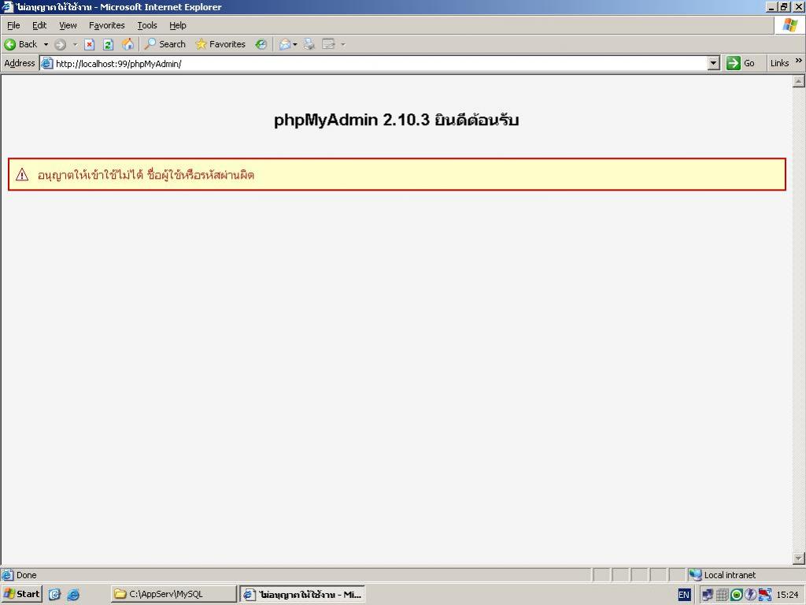Open the Help menu
The width and height of the screenshot is (806, 605).
tap(178, 25)
